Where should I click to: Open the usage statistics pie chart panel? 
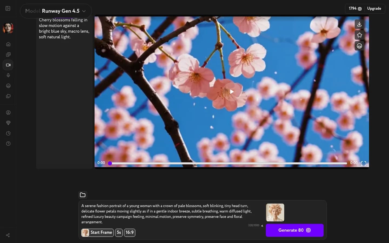pos(8,133)
